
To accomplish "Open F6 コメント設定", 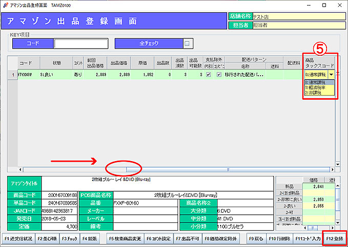I will [159, 238].
